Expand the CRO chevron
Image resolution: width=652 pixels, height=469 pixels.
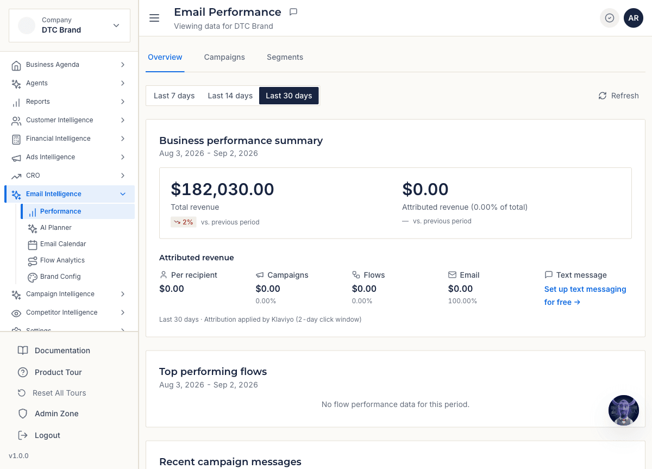[x=123, y=176]
